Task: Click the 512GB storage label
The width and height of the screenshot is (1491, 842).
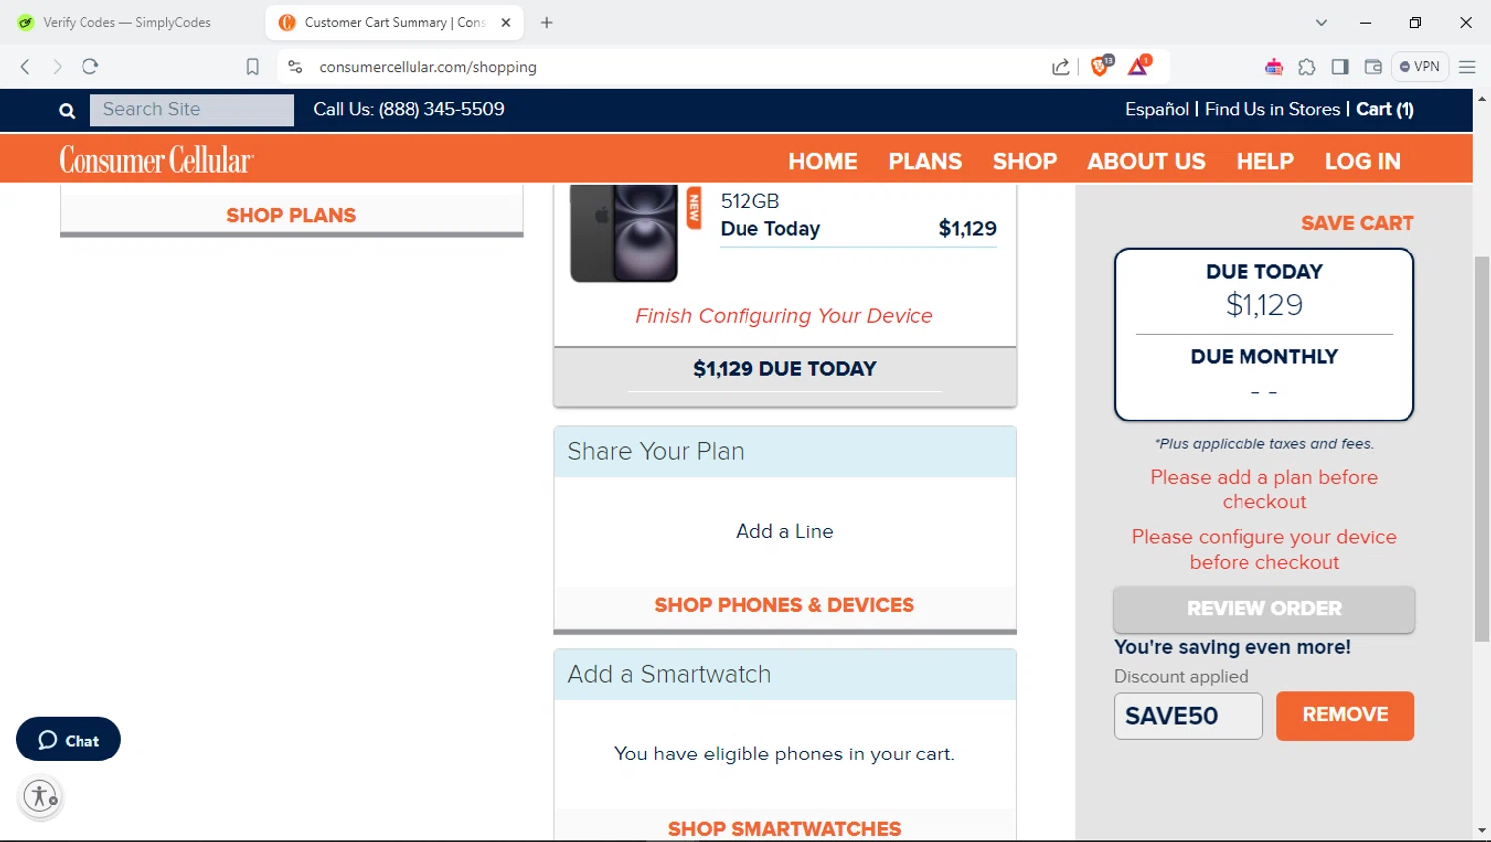Action: [x=749, y=201]
